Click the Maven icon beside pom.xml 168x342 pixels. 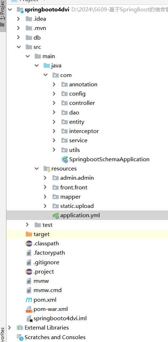point(29,300)
